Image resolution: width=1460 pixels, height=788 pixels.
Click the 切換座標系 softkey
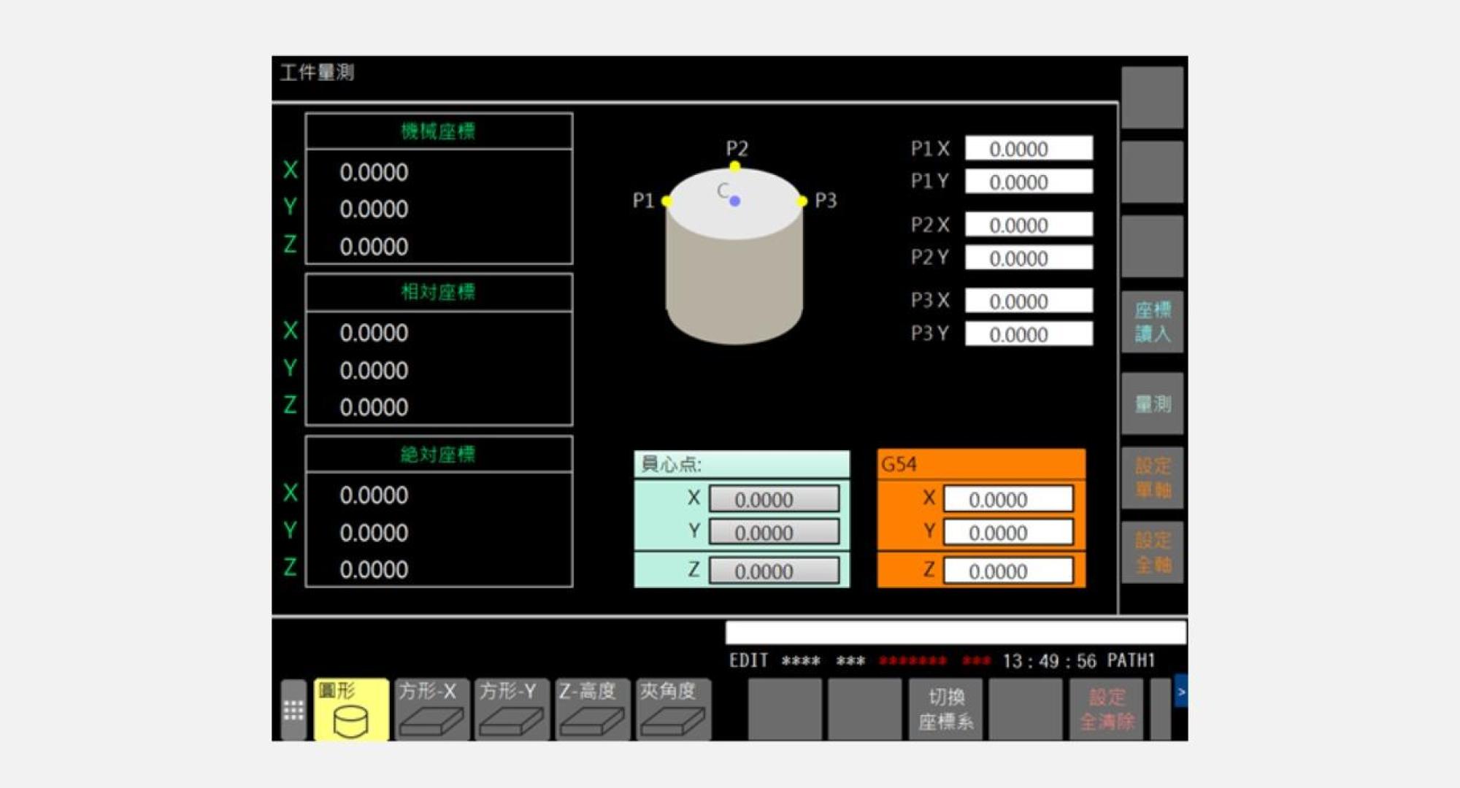point(946,709)
